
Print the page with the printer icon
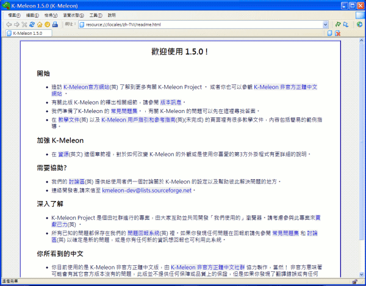click(x=55, y=24)
